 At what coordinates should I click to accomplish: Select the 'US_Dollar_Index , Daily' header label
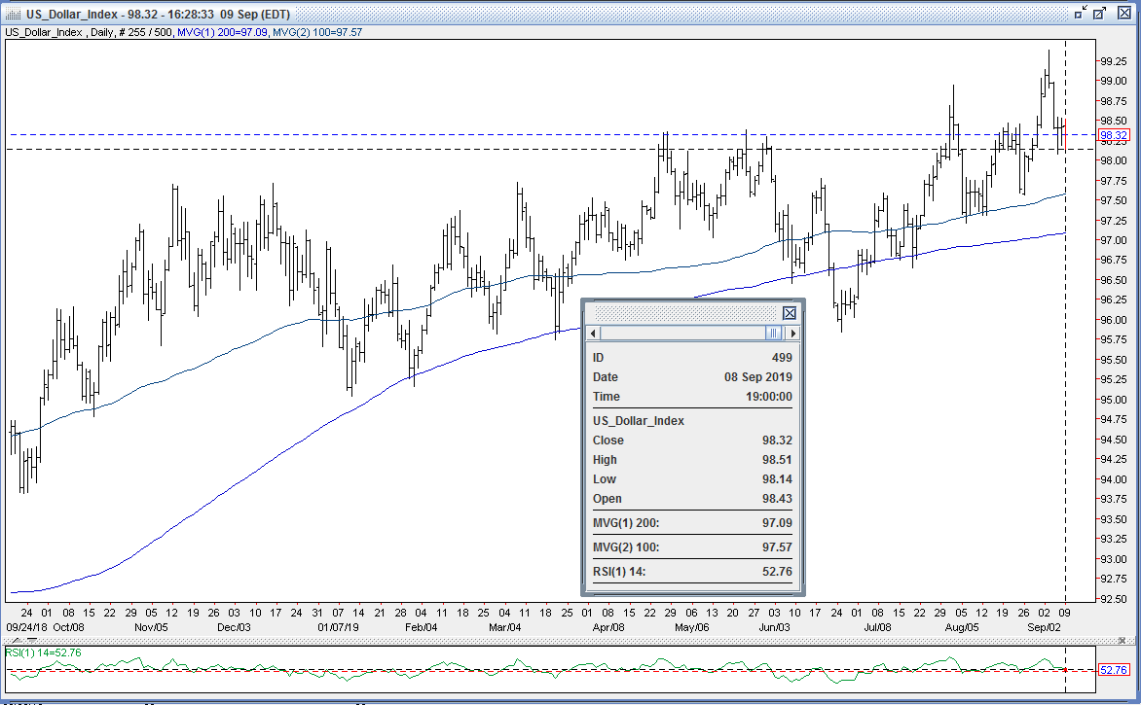(59, 32)
